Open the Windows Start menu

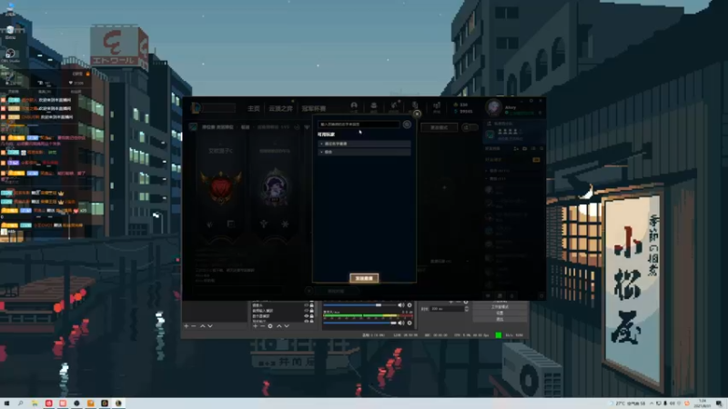(6, 404)
